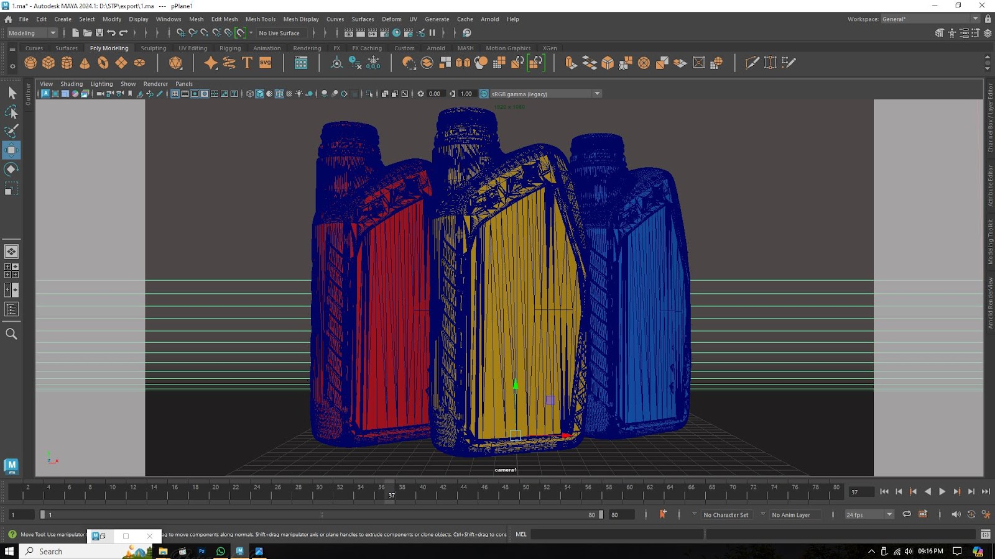
Task: Create a polygon sphere from the shelf
Action: [x=30, y=63]
